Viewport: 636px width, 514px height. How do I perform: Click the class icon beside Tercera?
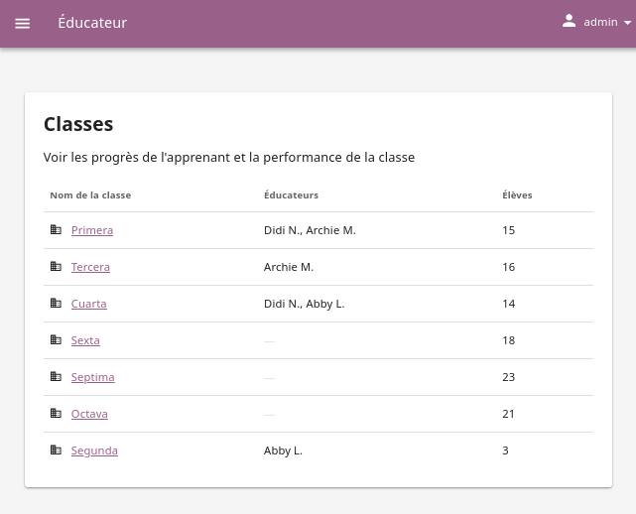pos(56,266)
